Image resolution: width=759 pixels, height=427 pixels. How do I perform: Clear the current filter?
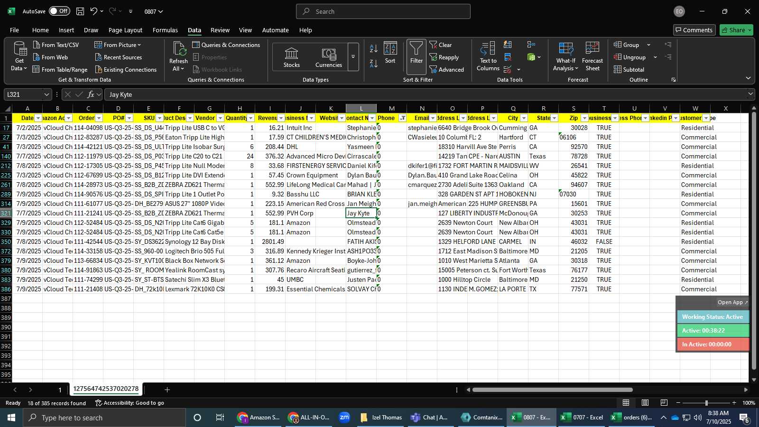coord(441,45)
